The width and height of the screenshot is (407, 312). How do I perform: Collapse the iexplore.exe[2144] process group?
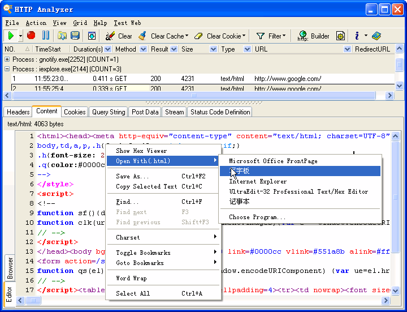click(x=7, y=69)
